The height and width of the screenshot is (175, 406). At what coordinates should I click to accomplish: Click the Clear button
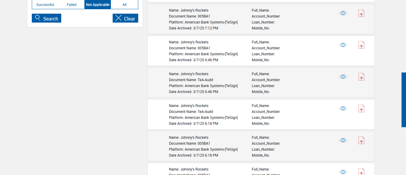coord(125,18)
